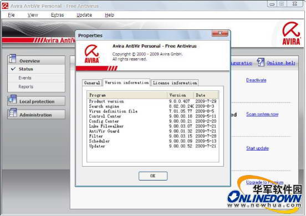The width and height of the screenshot is (306, 216).
Task: Click the Administration checklist icon
Action: point(13,113)
